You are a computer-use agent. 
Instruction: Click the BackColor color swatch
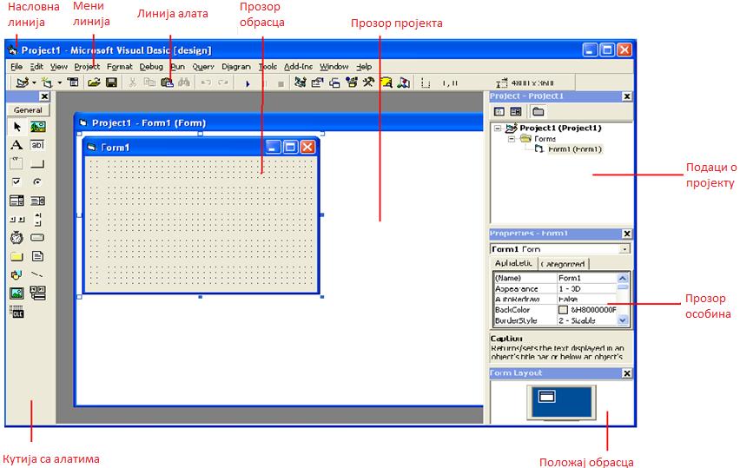pyautogui.click(x=563, y=310)
